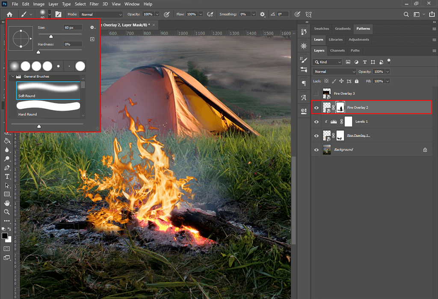Open smoothing options gear icon

(x=262, y=14)
